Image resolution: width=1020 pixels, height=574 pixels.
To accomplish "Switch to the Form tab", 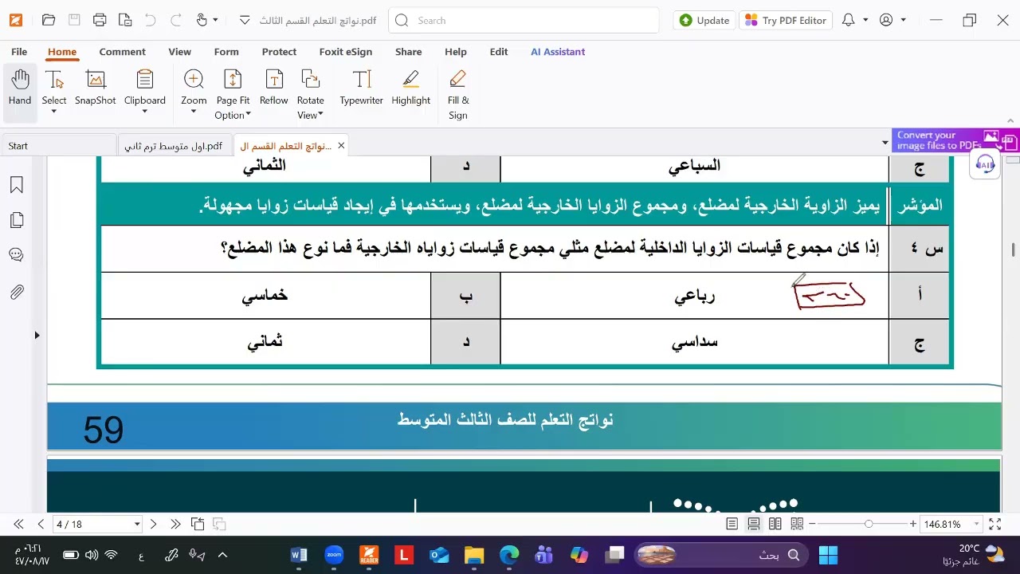I will [226, 52].
